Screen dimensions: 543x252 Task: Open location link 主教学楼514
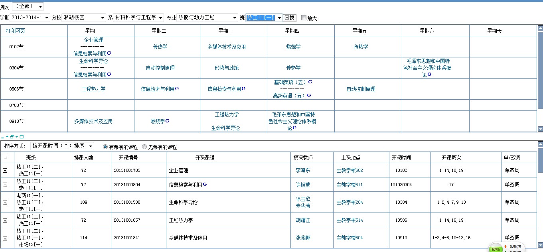[350, 220]
